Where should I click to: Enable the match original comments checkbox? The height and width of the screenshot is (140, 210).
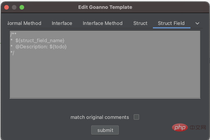point(136,117)
